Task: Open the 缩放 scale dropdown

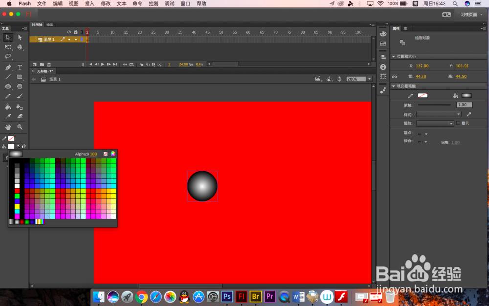Action: [435, 124]
